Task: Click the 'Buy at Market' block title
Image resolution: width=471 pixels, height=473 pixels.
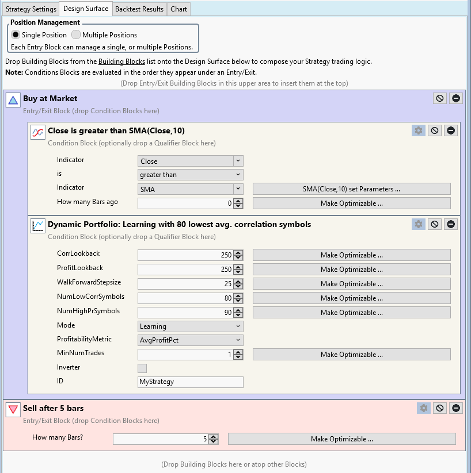Action: 50,98
